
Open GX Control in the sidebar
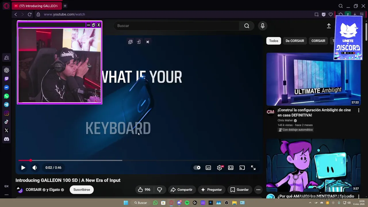(6, 58)
